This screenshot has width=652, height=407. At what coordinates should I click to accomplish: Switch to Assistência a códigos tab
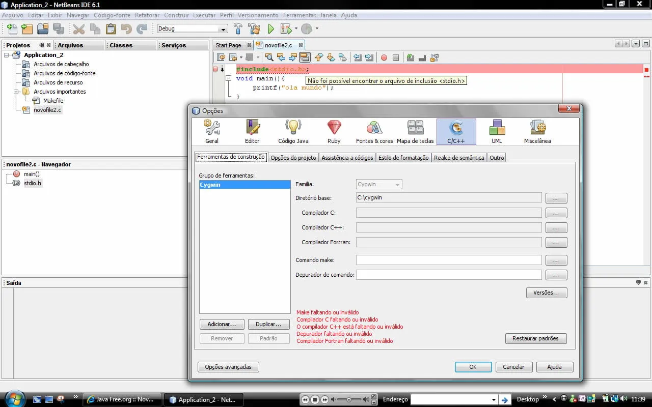(x=347, y=158)
